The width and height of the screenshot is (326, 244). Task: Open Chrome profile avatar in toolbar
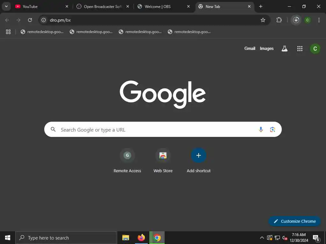[x=308, y=20]
